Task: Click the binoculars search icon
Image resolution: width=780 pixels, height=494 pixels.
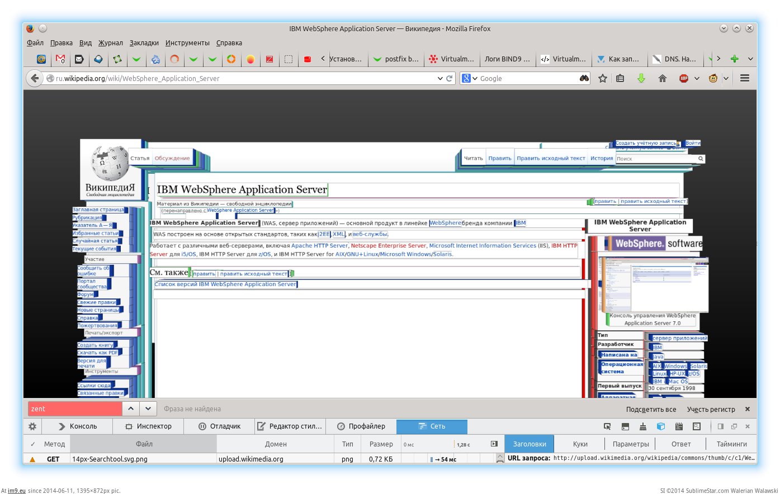Action: pos(584,78)
